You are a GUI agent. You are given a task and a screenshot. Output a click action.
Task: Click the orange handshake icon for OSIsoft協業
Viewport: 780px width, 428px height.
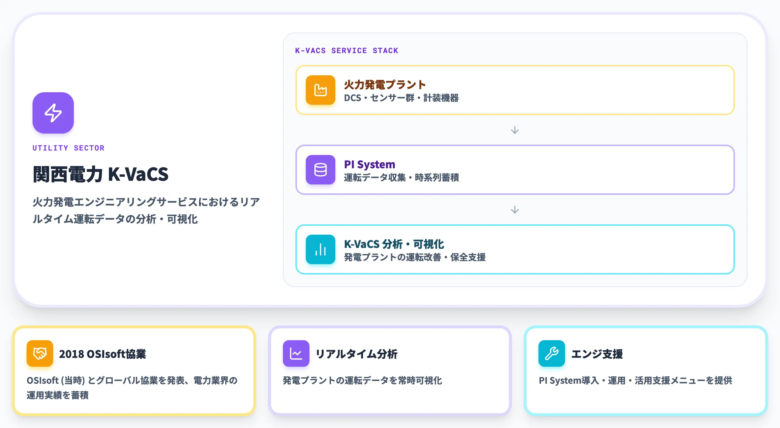[x=40, y=353]
